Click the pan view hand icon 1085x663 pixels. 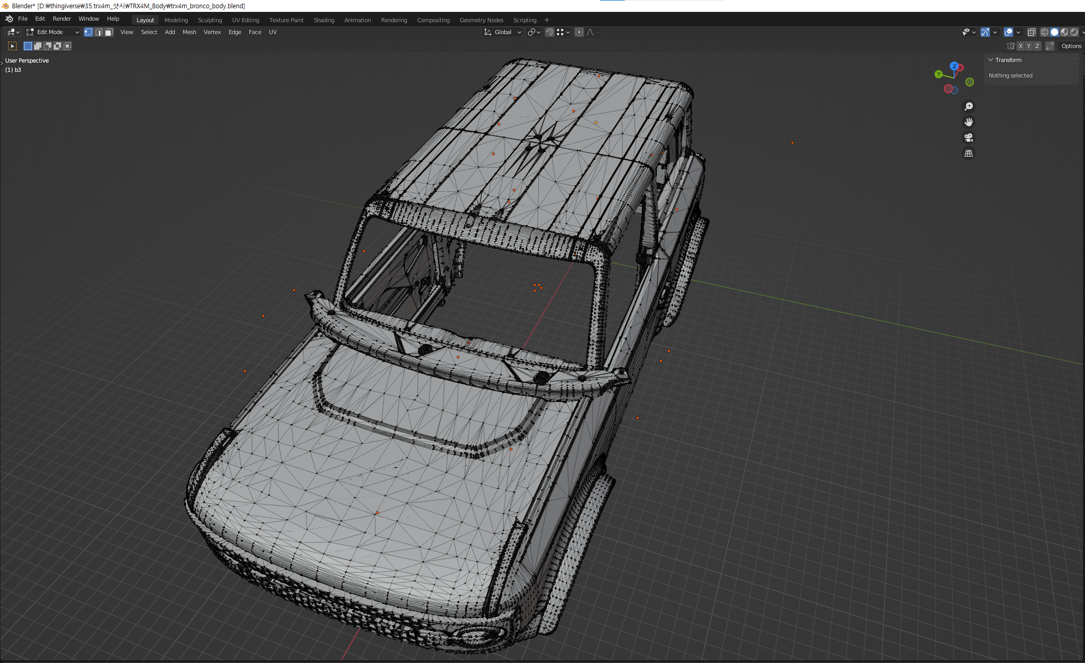click(x=969, y=122)
